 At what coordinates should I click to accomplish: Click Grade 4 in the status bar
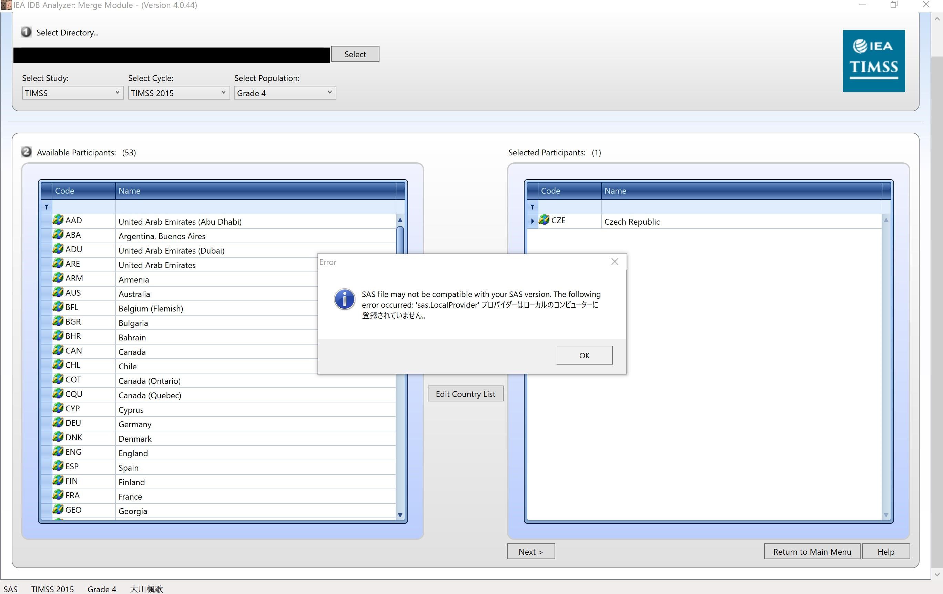(x=101, y=588)
